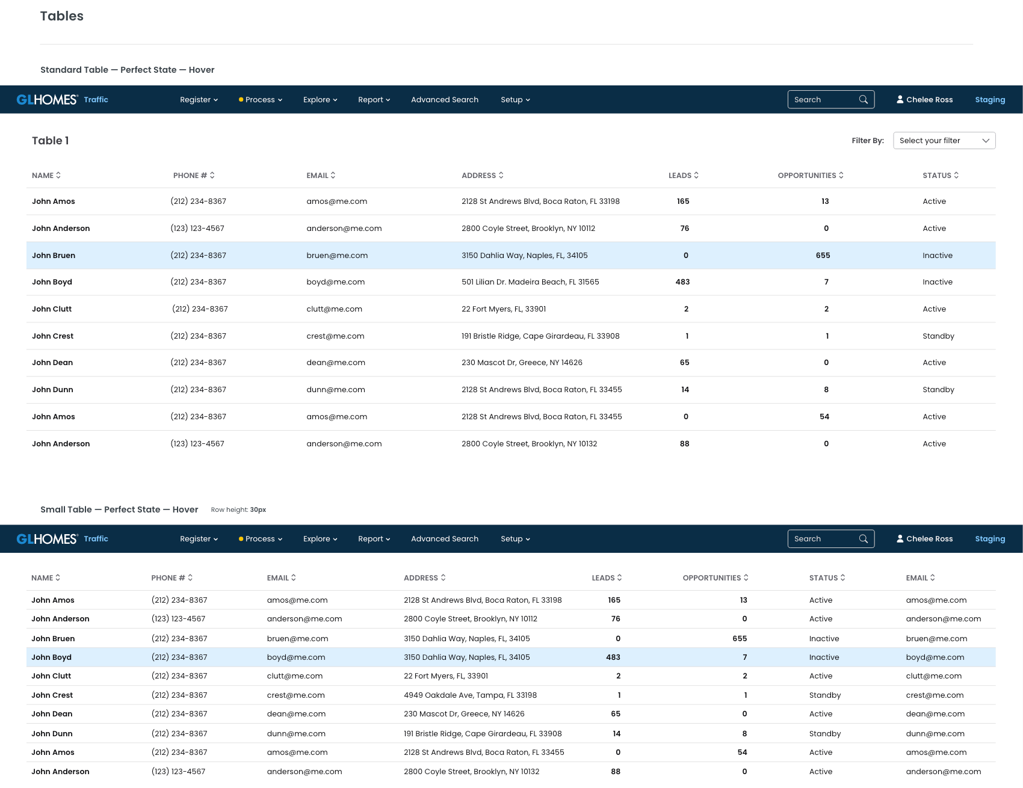The width and height of the screenshot is (1023, 788).
Task: Click the GL Homes logo in the small table navbar
Action: pyautogui.click(x=48, y=539)
